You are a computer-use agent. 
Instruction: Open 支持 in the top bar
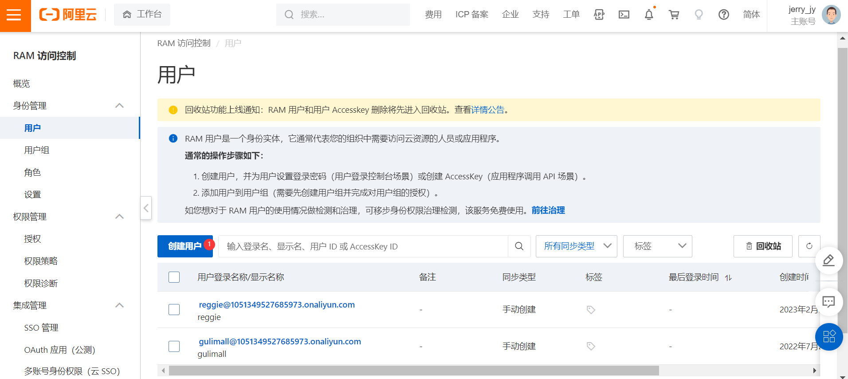[x=541, y=15]
